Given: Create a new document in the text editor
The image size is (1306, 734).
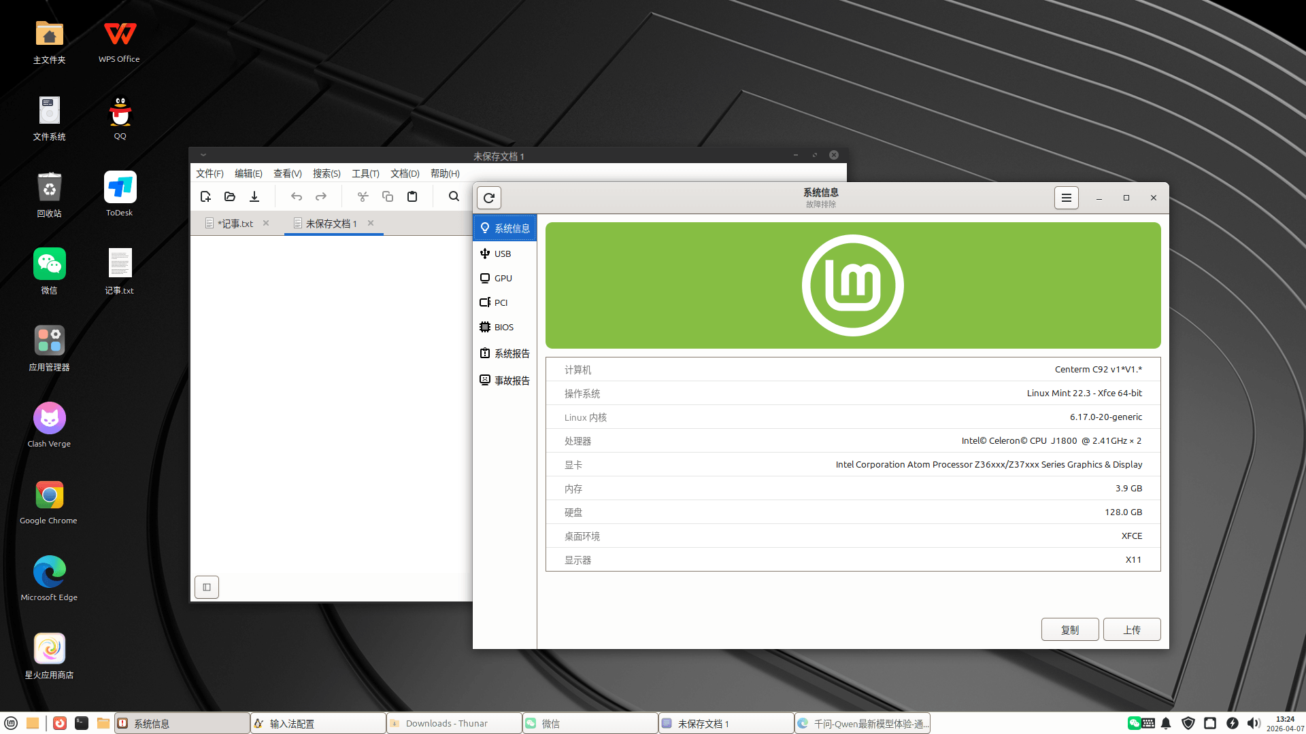Looking at the screenshot, I should coord(205,196).
